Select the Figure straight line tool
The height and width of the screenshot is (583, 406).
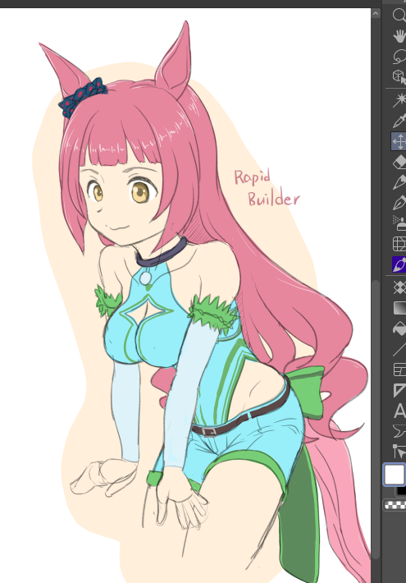(399, 349)
